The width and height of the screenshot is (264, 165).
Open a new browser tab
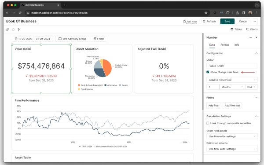65,5
